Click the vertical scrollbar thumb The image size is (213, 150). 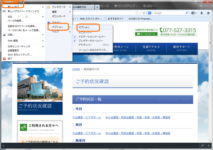210,43
